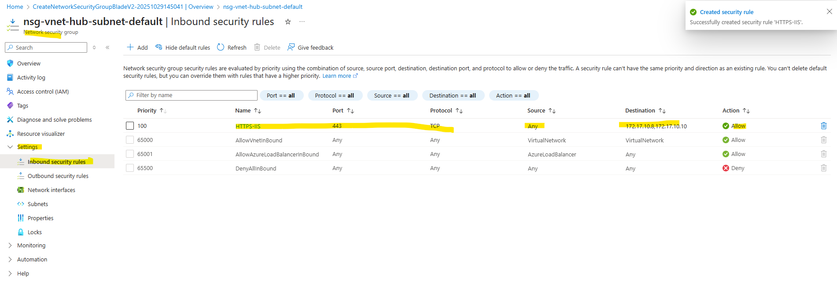The image size is (837, 290).
Task: Collapse the sidebar using double-chevron icon
Action: (x=107, y=47)
